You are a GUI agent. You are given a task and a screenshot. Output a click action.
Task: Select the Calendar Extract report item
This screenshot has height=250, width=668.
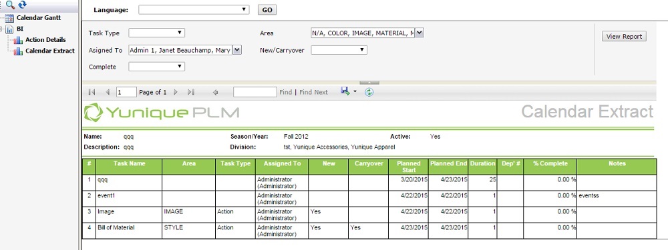click(50, 51)
